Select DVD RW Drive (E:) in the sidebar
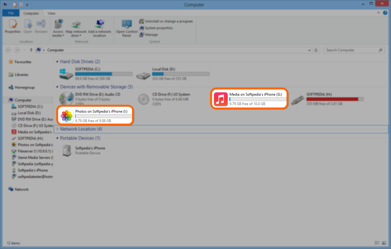 point(32,119)
